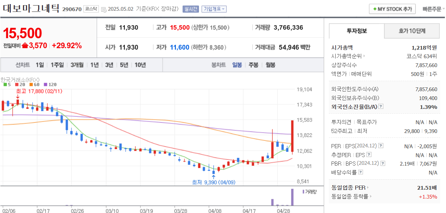Click the 외국인보유주식수 value 109,400

428,98
